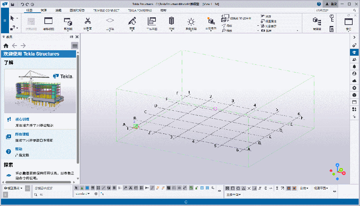Image resolution: width=360 pixels, height=206 pixels.
Task: Switch to the TEKLA POWERFAB tab
Action: pos(140,10)
